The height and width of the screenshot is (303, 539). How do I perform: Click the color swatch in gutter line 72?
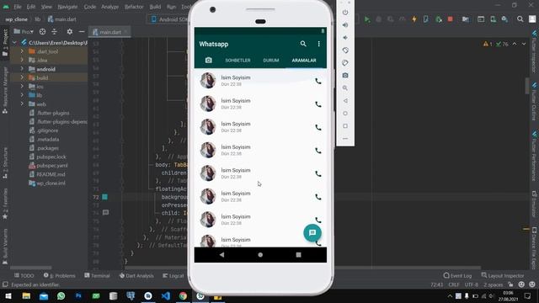coord(104,197)
